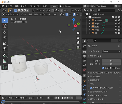The width and height of the screenshot is (122, 104).
Task: Open the Modifier wrench properties tab
Action: (x=84, y=86)
